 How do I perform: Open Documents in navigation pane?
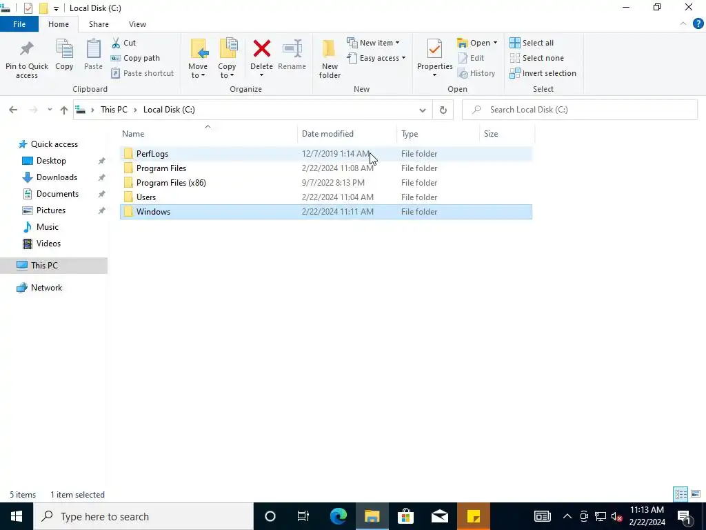57,194
